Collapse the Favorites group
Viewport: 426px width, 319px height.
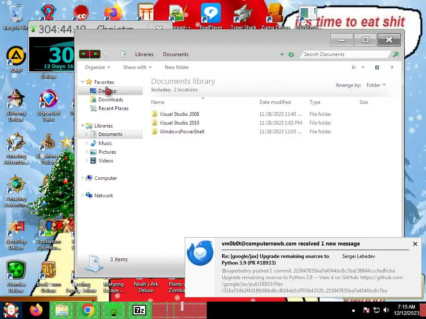pyautogui.click(x=82, y=82)
